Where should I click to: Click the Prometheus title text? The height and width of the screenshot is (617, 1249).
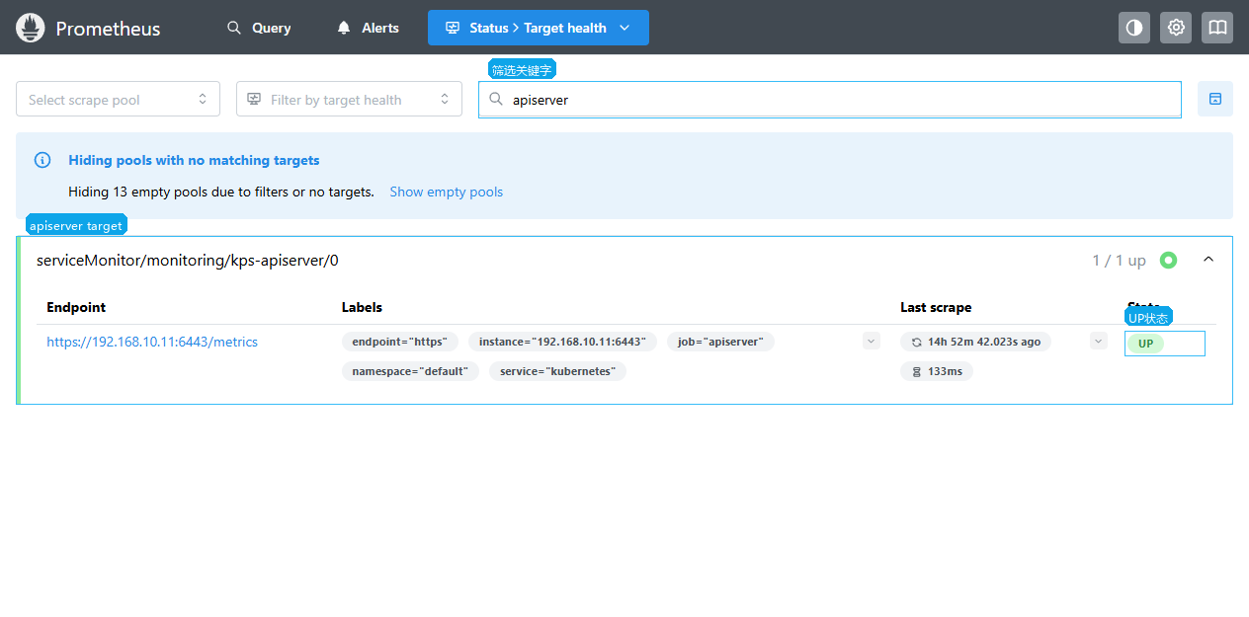click(x=108, y=29)
